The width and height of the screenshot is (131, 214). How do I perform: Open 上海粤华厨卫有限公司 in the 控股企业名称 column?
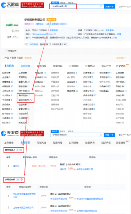click(23, 208)
